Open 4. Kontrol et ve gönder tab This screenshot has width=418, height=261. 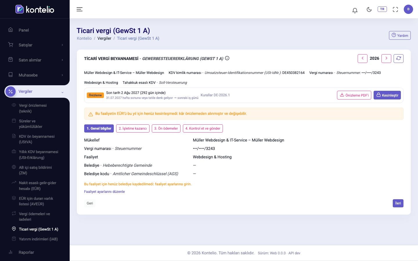pyautogui.click(x=203, y=128)
